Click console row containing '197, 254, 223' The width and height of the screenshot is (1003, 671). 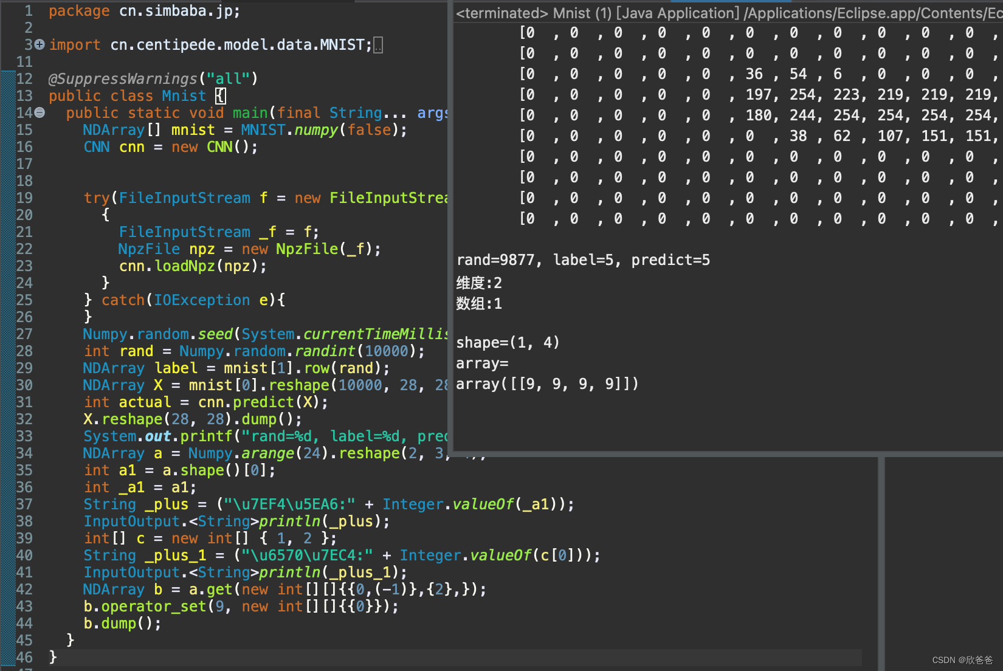click(759, 94)
